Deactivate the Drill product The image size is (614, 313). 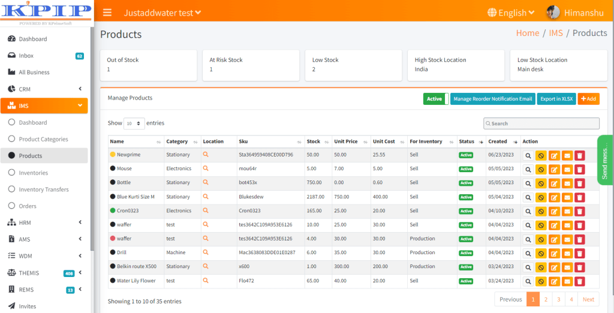tap(541, 253)
